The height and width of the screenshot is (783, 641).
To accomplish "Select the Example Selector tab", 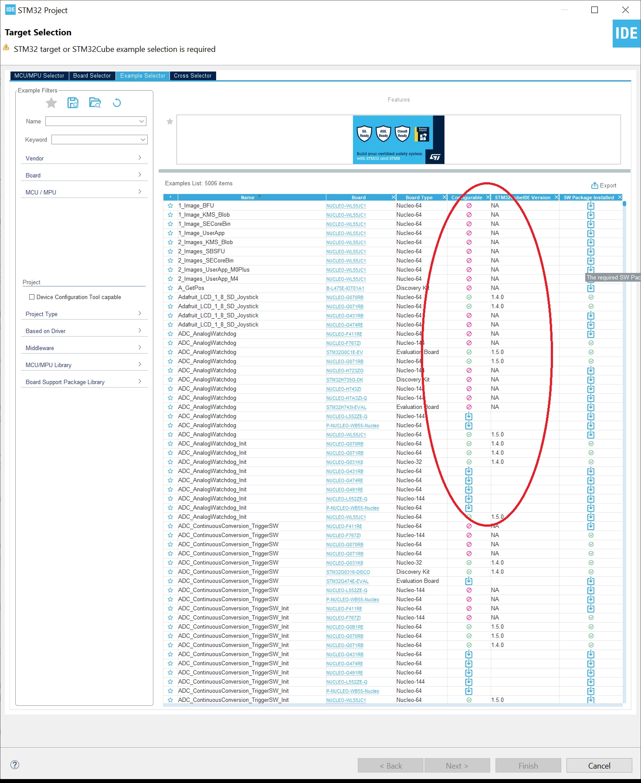I will pos(142,76).
